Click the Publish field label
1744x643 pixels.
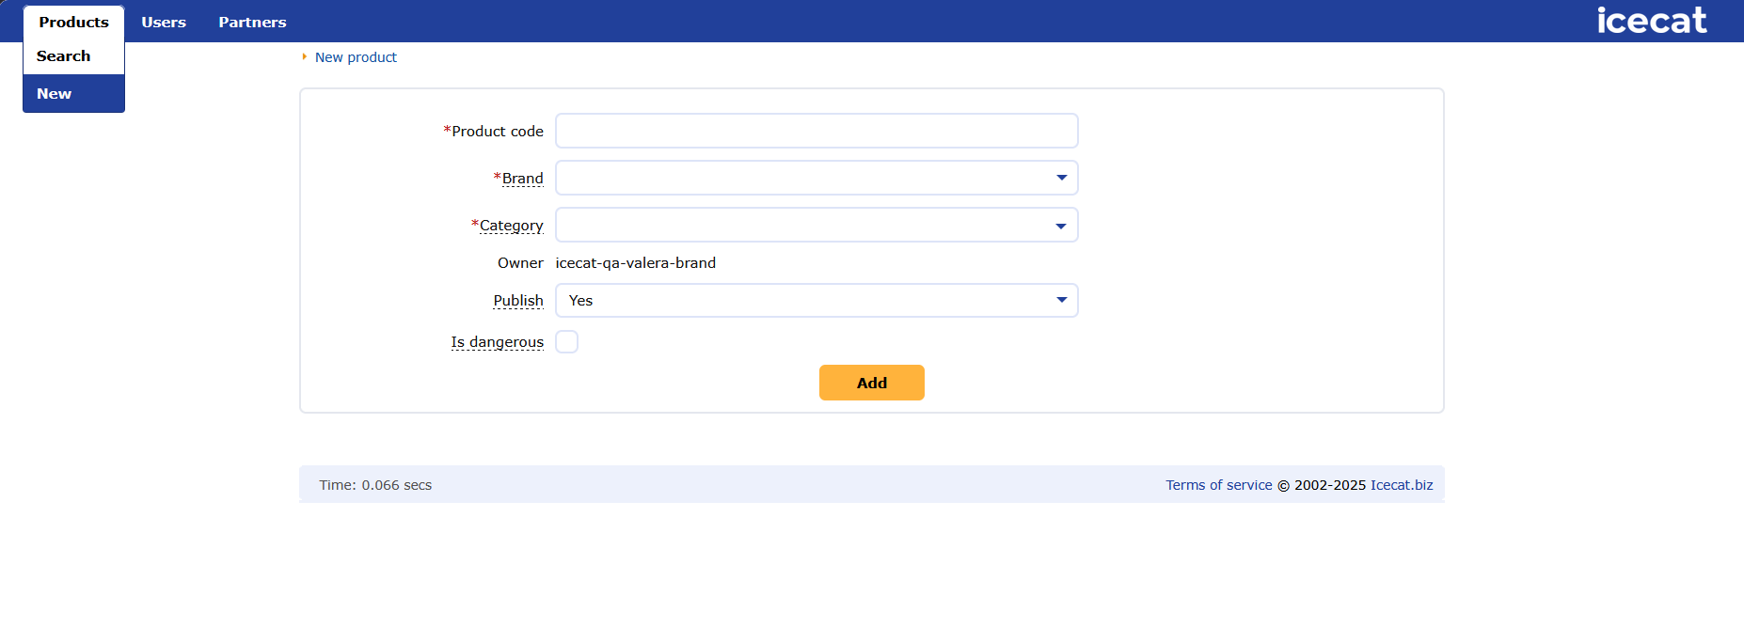[518, 301]
